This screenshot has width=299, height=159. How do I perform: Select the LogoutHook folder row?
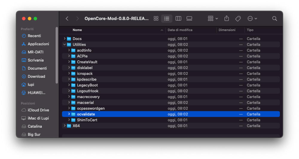pos(171,91)
